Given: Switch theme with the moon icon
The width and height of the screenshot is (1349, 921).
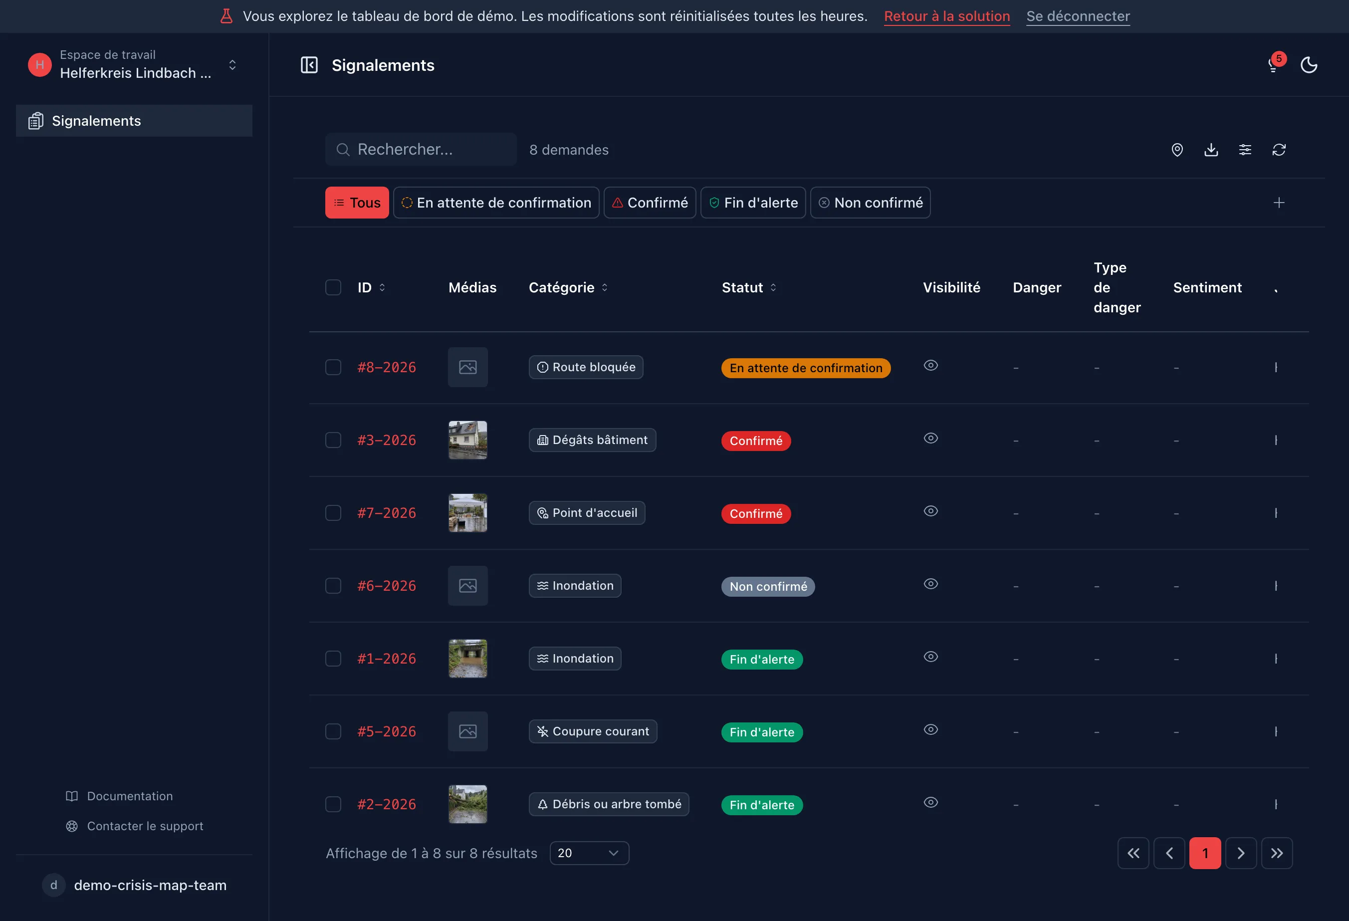Looking at the screenshot, I should coord(1309,65).
